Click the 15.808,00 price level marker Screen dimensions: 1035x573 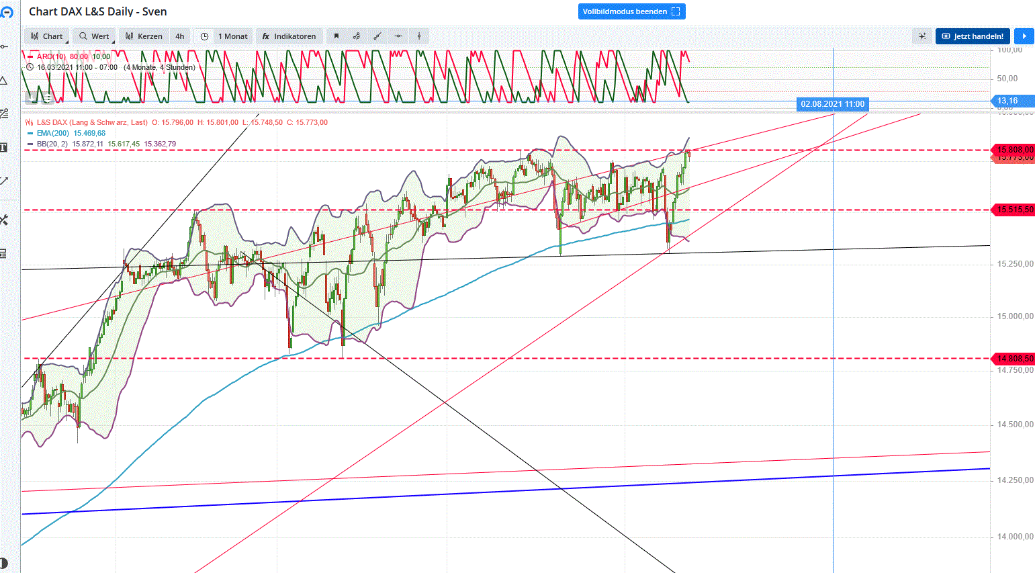[1014, 149]
